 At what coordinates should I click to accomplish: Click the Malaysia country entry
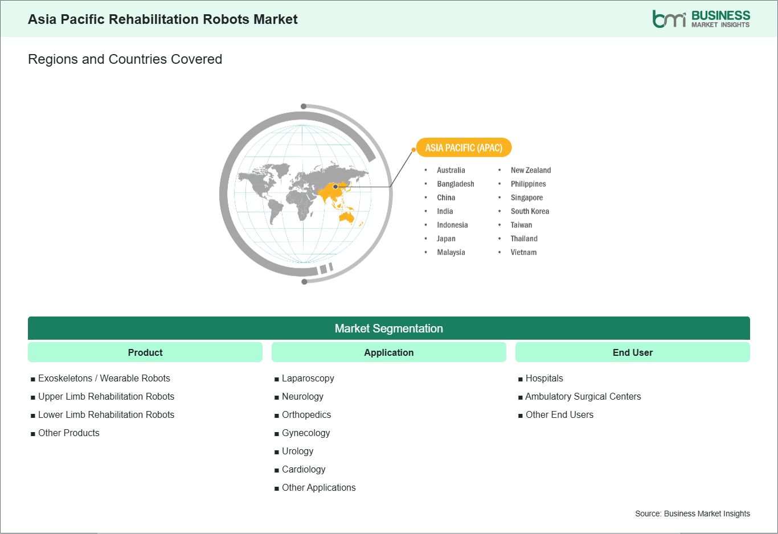click(451, 252)
